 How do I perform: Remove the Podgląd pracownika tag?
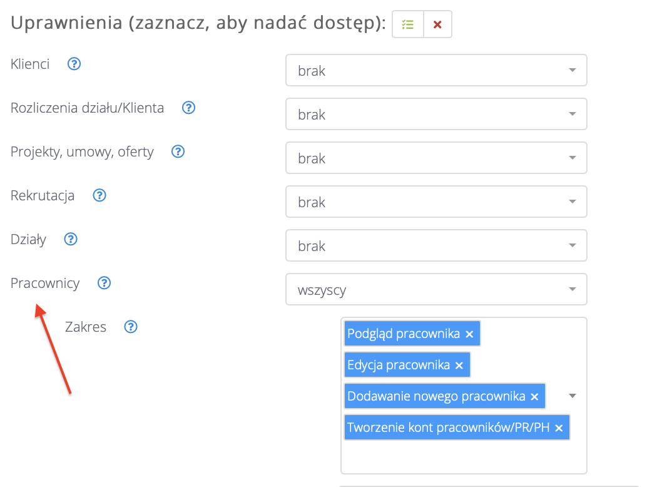470,334
